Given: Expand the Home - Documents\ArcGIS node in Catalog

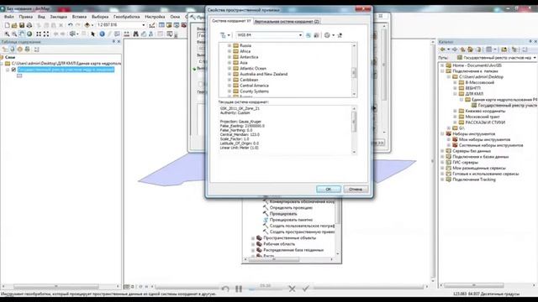Looking at the screenshot, I should (442, 65).
